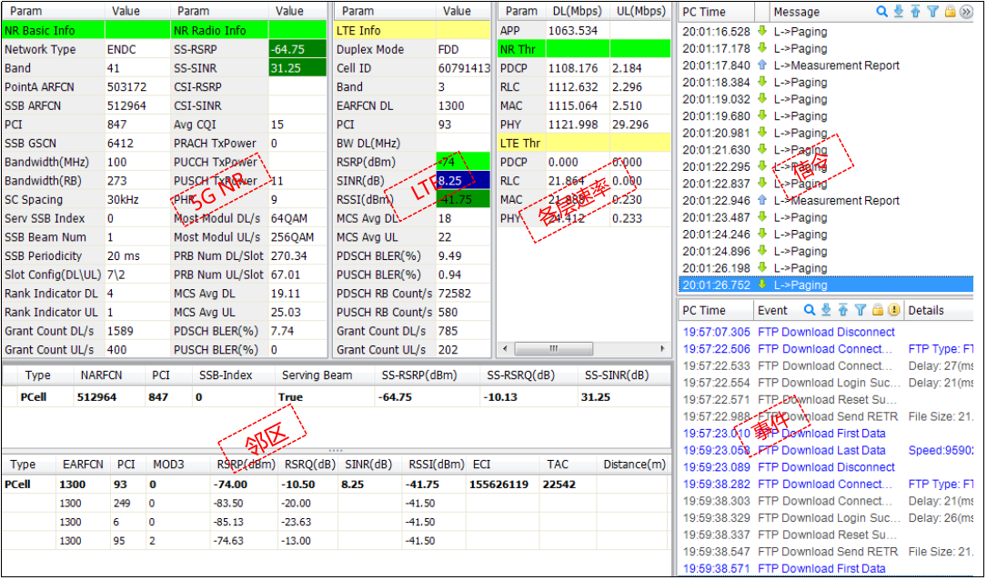
Task: Click the yellow warning icon in Event header
Action: point(894,310)
